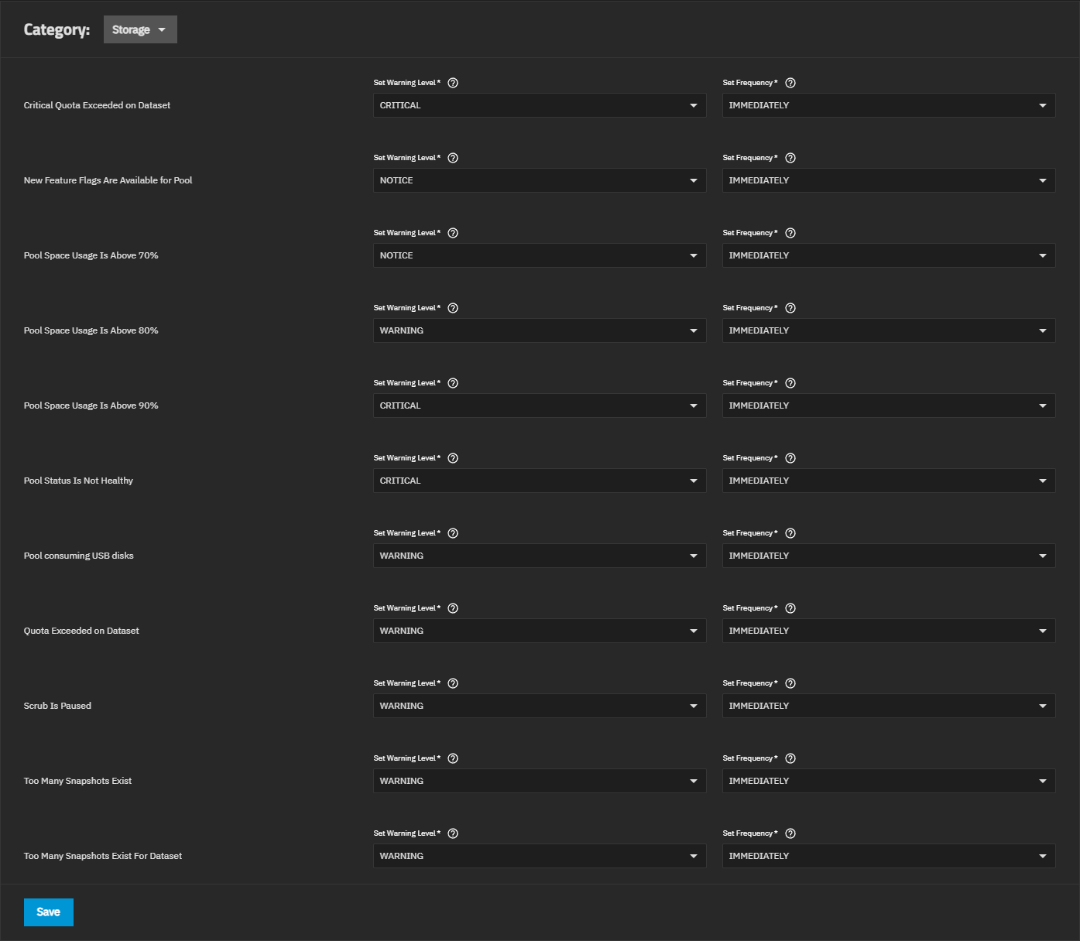Expand warning level for Critical Quota Exceeded
Image resolution: width=1080 pixels, height=941 pixels.
pyautogui.click(x=539, y=105)
